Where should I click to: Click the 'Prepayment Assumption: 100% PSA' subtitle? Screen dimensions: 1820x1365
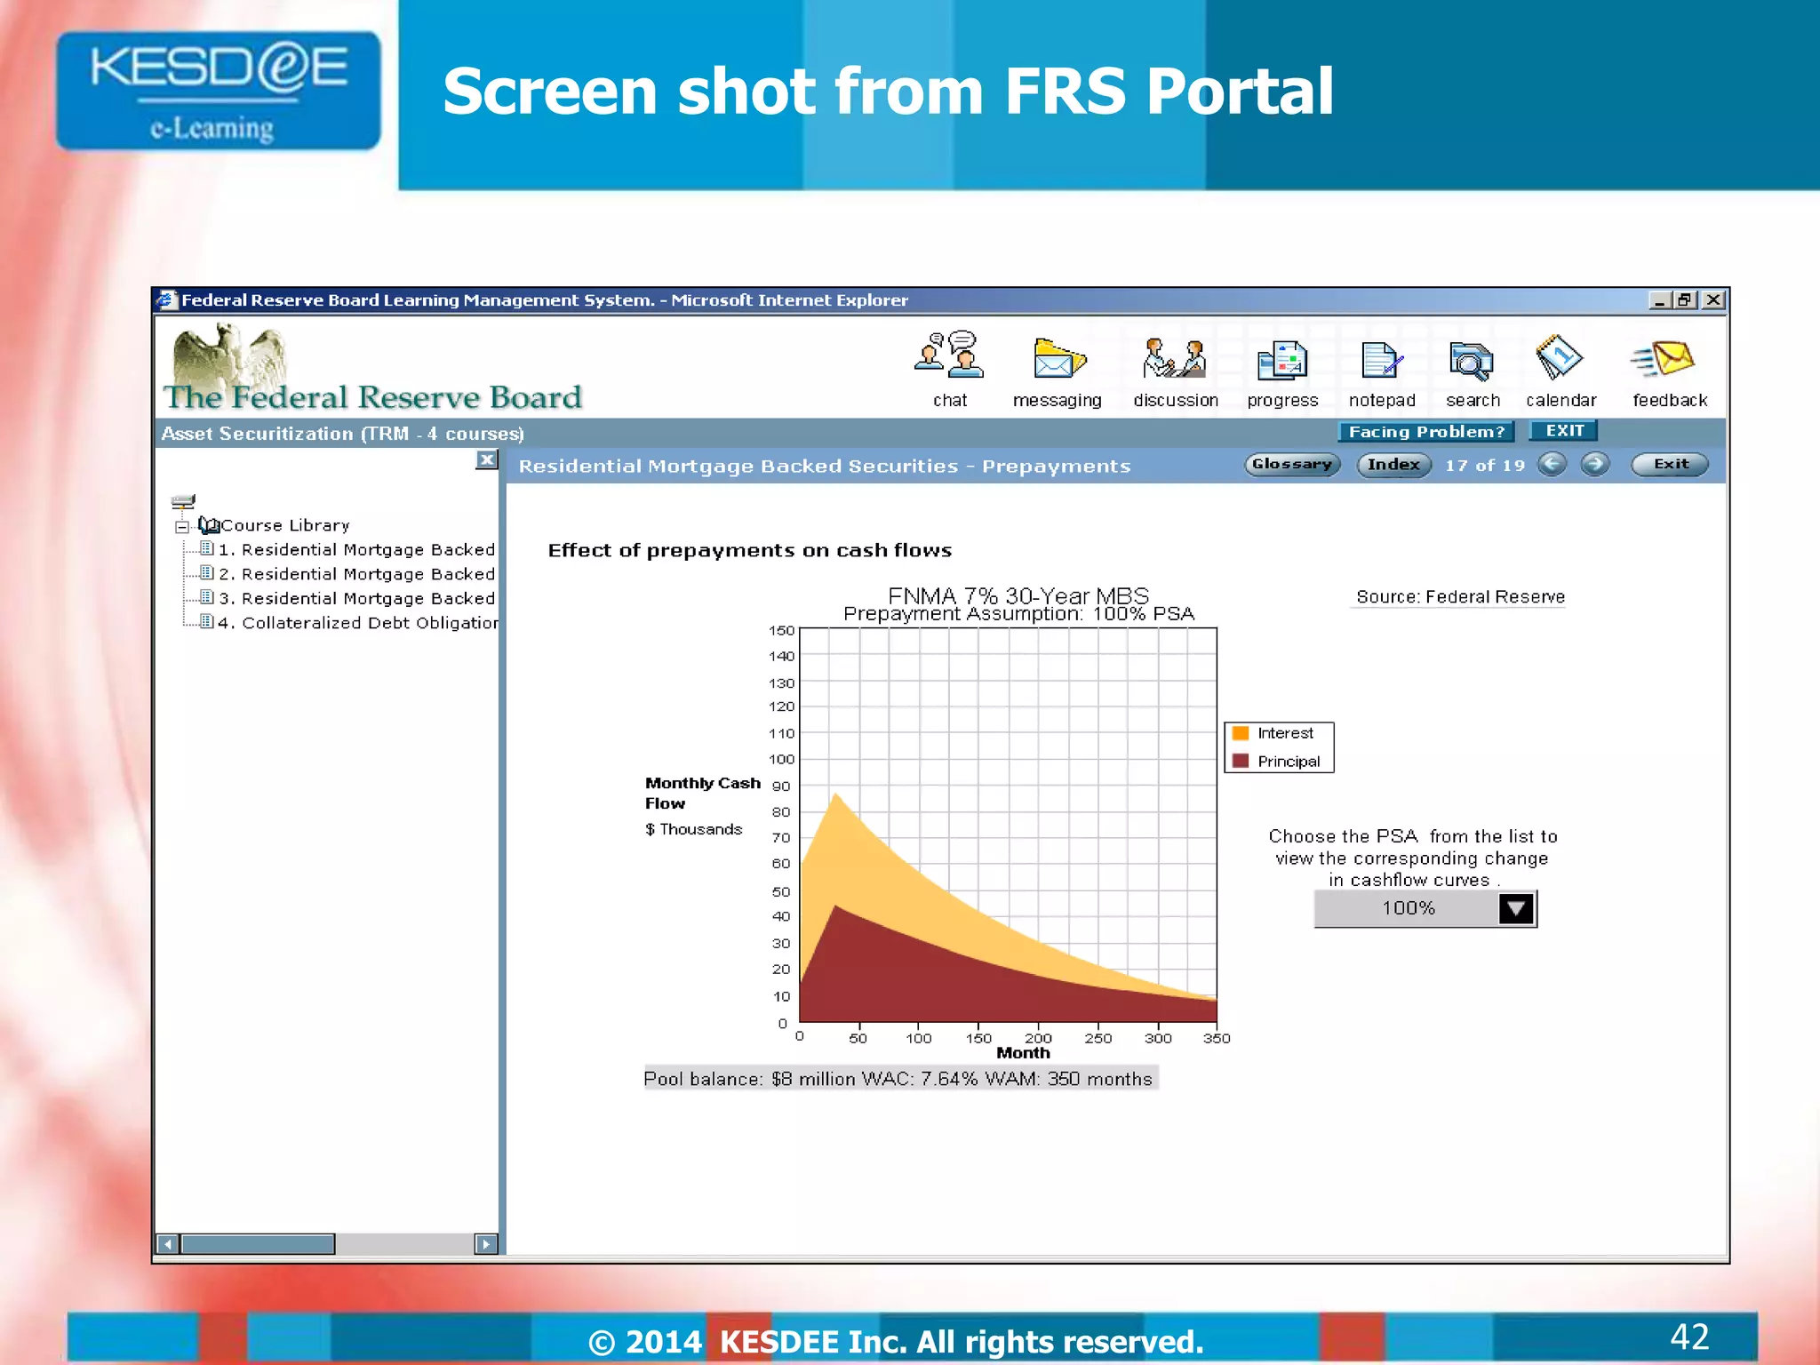pos(1018,613)
